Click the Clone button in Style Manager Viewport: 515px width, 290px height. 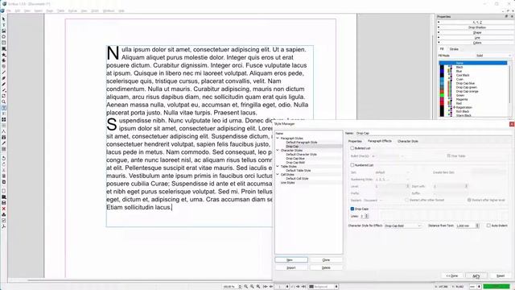[326, 259]
